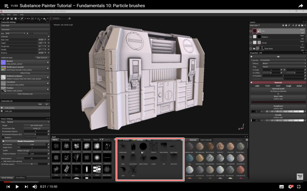Click the Base Color uniform color swatch
The image size is (307, 191).
coord(278,102)
